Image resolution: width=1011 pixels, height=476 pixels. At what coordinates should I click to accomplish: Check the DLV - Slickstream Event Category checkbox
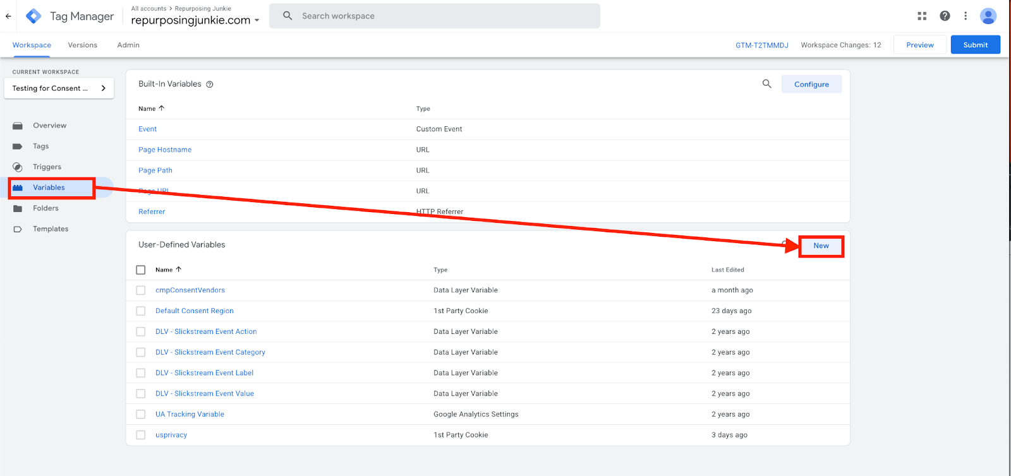(141, 352)
